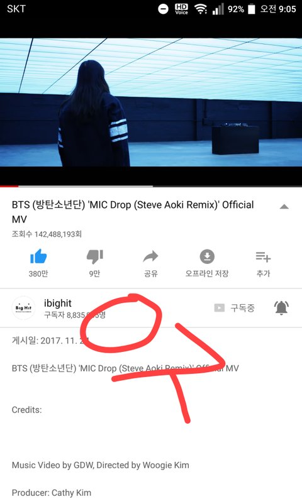Open the Big Hit channel avatar
The height and width of the screenshot is (499, 302).
(x=23, y=308)
